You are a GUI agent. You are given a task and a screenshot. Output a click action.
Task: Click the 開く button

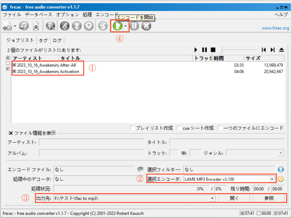click(x=234, y=198)
